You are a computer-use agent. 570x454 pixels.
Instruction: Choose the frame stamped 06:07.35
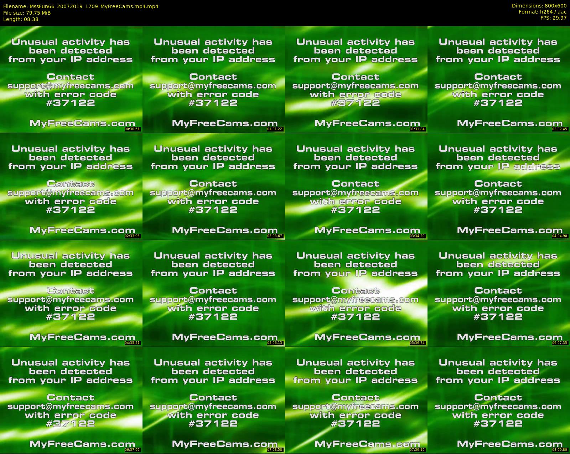tap(498, 293)
